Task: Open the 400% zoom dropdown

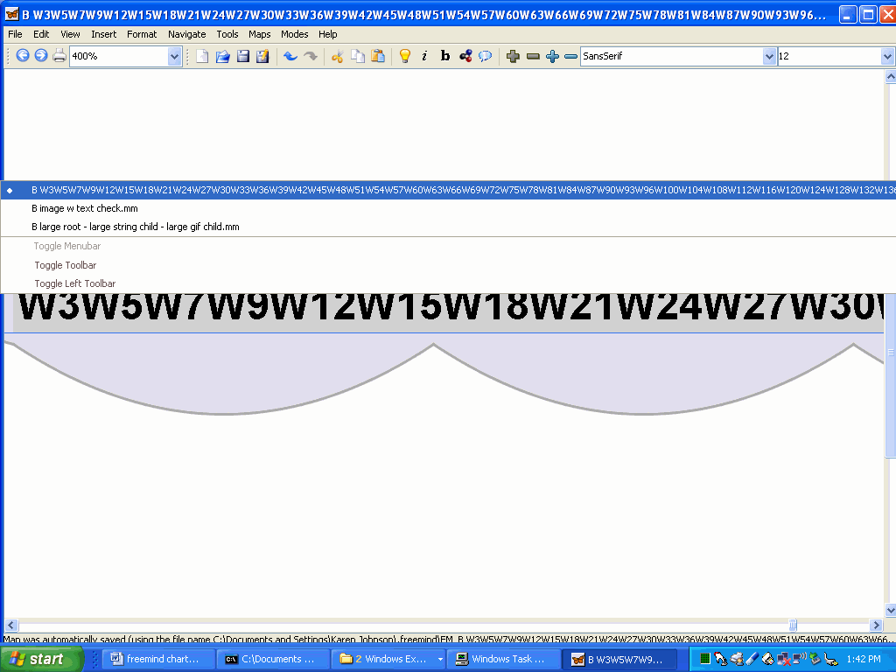Action: [174, 56]
